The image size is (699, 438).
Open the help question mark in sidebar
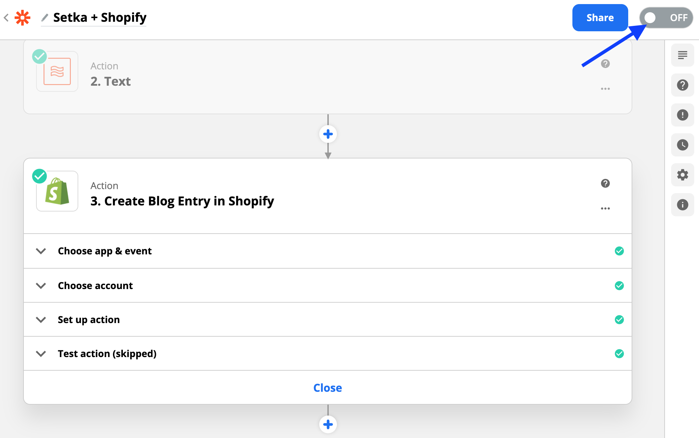[x=682, y=85]
